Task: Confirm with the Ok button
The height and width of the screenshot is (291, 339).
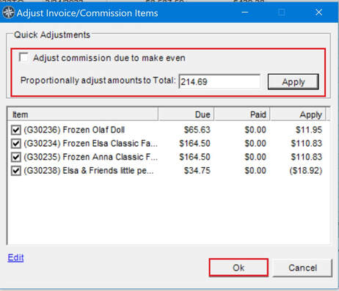Action: 238,268
